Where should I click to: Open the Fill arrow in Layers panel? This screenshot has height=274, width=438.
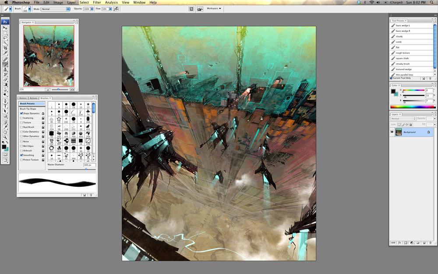[434, 125]
